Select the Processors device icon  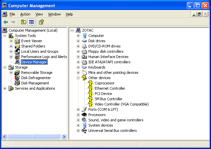point(84,115)
